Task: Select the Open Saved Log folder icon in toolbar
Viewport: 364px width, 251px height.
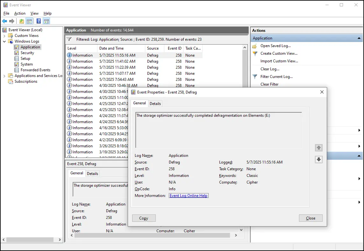Action: click(21, 21)
